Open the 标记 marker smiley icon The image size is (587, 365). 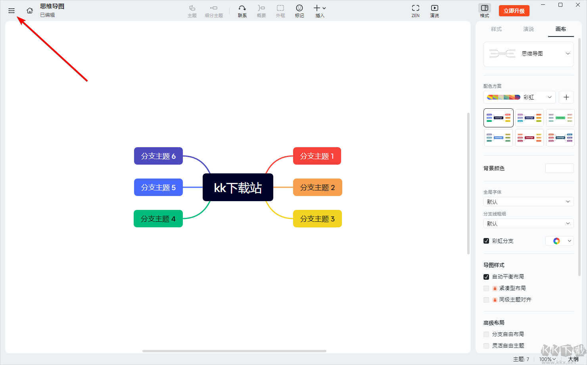pos(299,11)
